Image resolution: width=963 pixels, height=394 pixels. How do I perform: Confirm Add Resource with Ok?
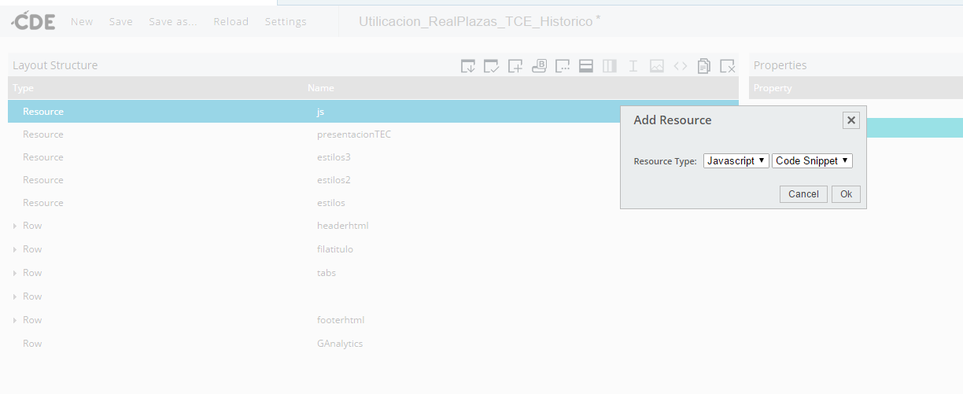[846, 194]
